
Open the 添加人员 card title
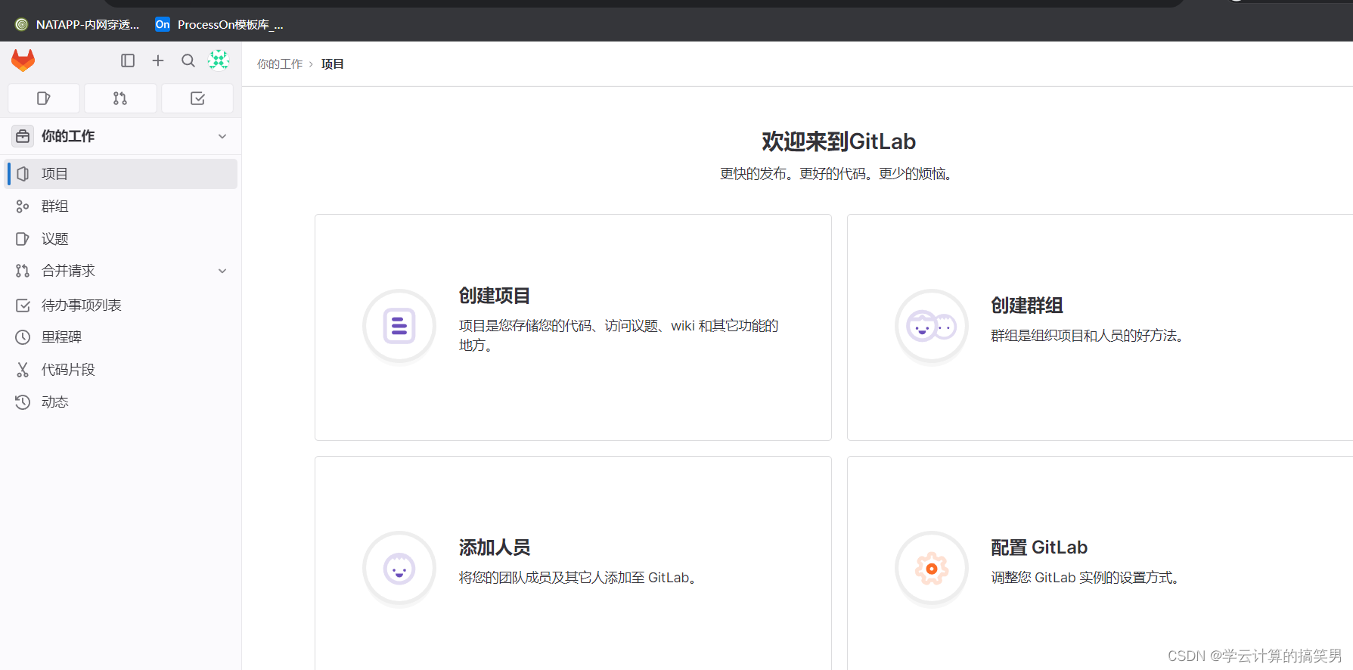point(495,547)
